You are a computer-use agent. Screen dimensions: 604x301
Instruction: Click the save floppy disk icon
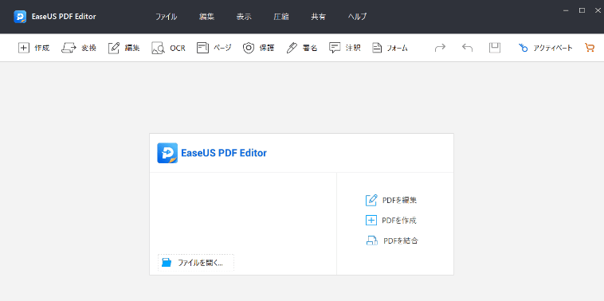pyautogui.click(x=495, y=48)
